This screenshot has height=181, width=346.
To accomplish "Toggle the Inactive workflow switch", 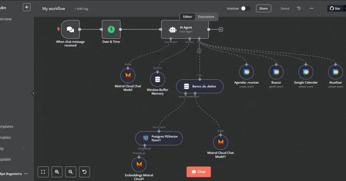I will pos(245,8).
